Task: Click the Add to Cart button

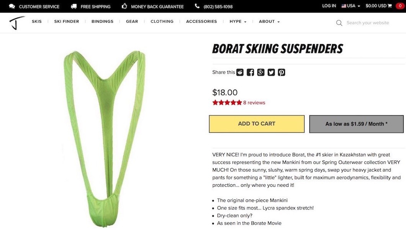Action: point(257,124)
